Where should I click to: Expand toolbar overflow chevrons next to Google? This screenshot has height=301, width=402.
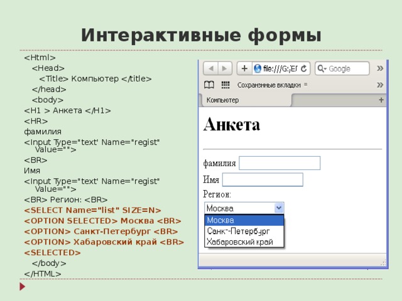tap(380, 68)
